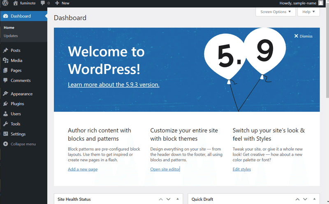Click the Collapse menu arrow icon
This screenshot has width=329, height=204.
coord(5,144)
